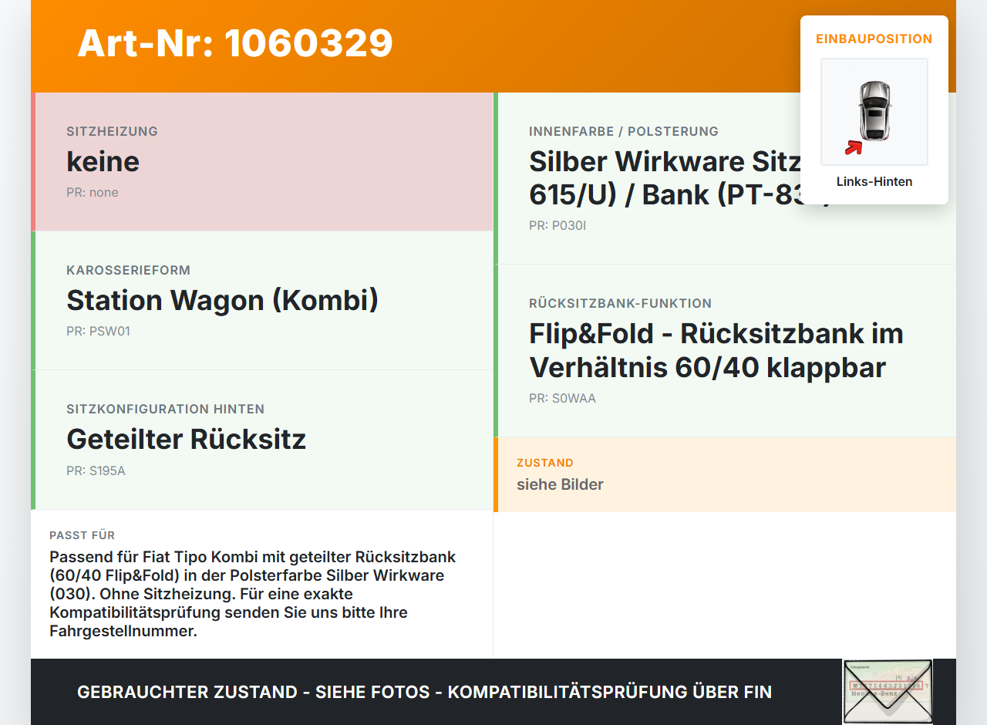Click the 'PASST FÜR' label
Screen dimensions: 987x725
(82, 535)
